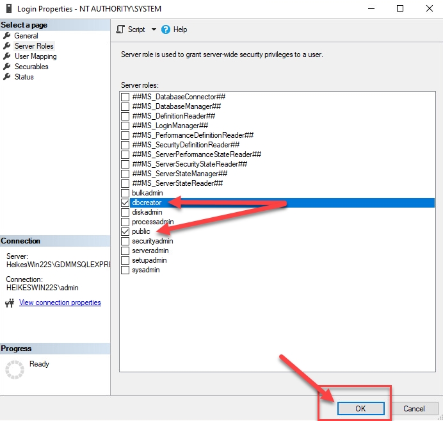The height and width of the screenshot is (421, 443).
Task: Check the ##MS_ServerStateReader## role
Action: click(x=125, y=183)
